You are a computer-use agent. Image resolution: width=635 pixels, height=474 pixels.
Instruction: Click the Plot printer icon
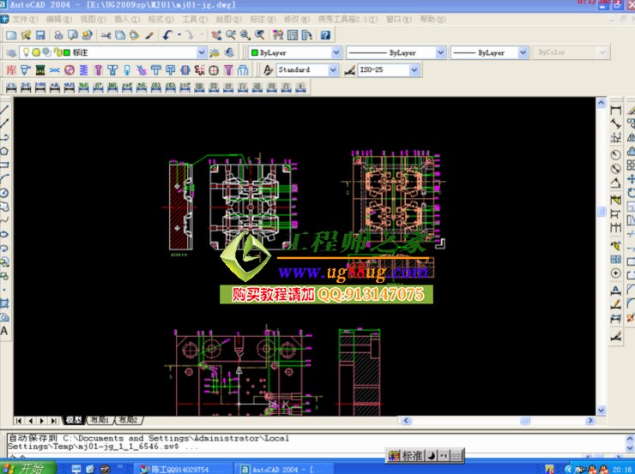[x=58, y=35]
